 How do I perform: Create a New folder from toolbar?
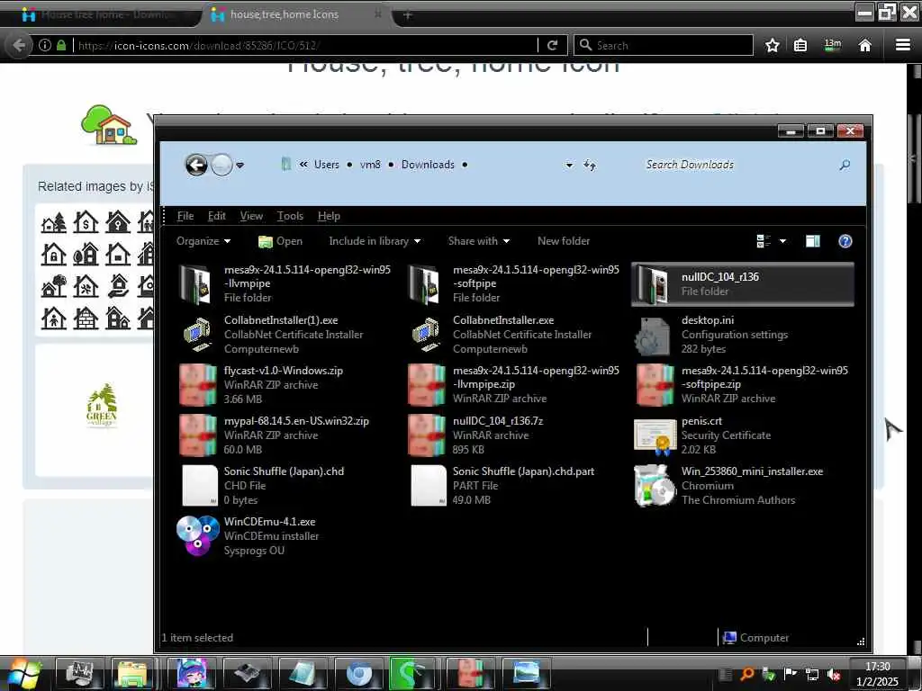click(x=564, y=241)
